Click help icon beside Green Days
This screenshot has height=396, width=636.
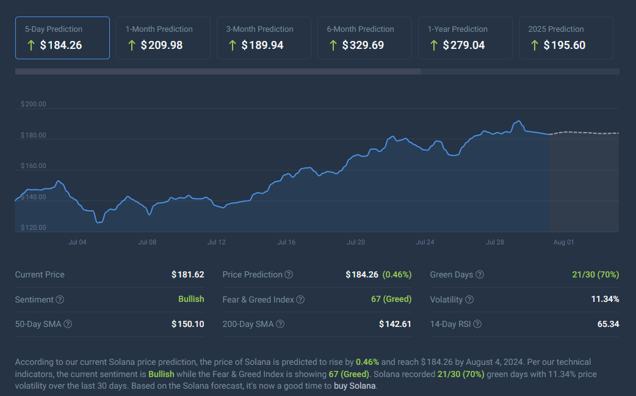click(x=479, y=274)
